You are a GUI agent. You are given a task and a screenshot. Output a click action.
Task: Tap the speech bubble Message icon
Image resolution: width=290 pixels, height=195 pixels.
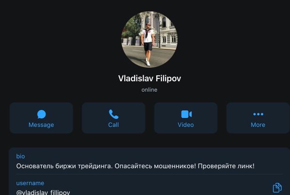point(41,114)
